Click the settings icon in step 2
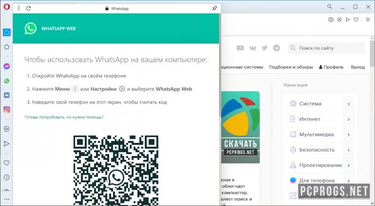375x206 pixels. [122, 89]
